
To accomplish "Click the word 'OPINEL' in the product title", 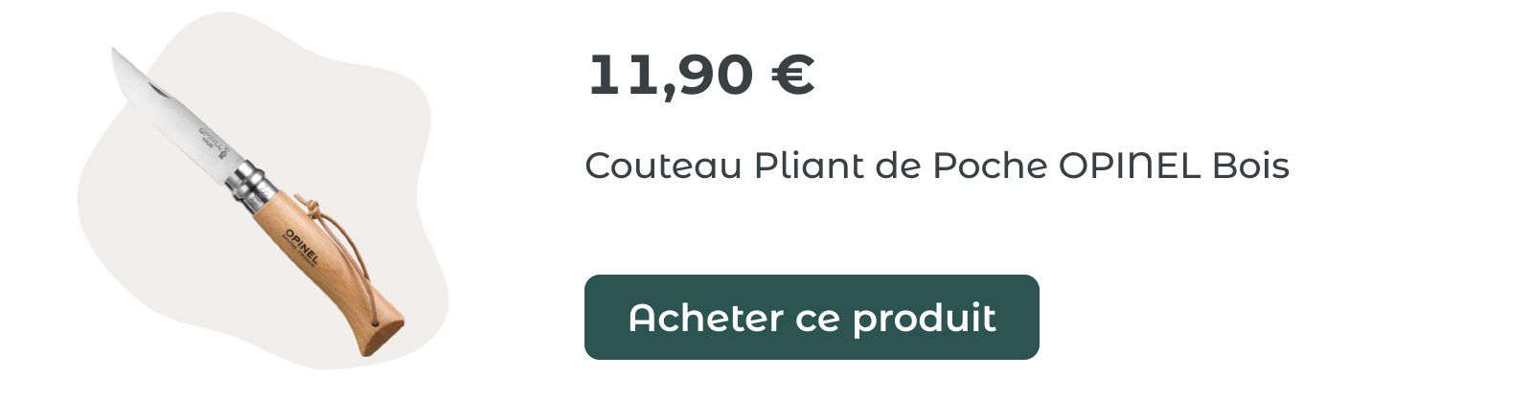I will [1130, 167].
